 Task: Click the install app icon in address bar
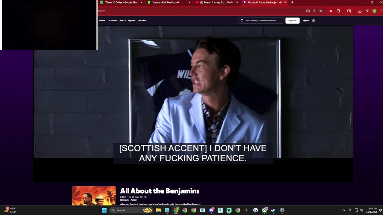(x=308, y=11)
